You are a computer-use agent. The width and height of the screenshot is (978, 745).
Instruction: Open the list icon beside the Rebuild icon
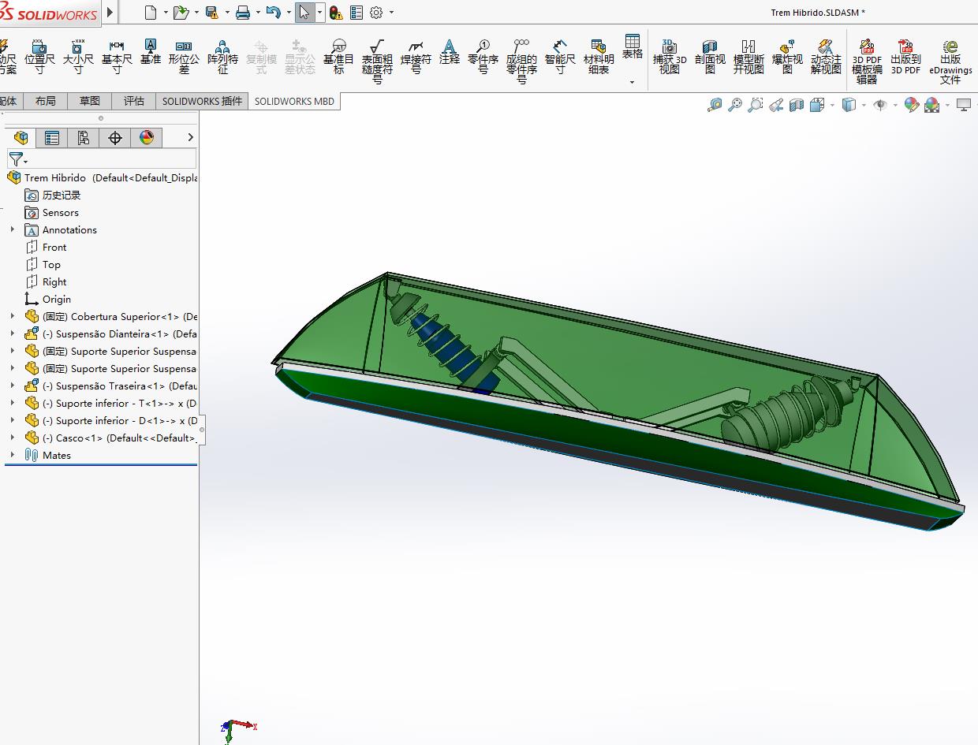tap(356, 12)
